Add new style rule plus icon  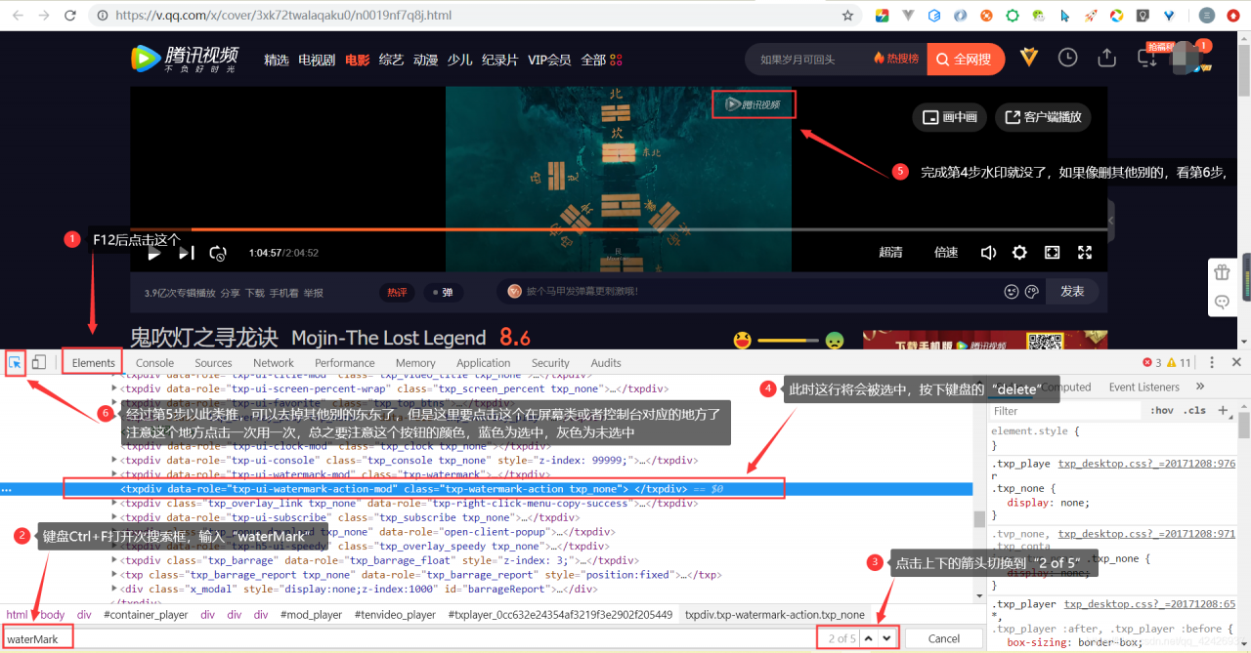point(1222,411)
